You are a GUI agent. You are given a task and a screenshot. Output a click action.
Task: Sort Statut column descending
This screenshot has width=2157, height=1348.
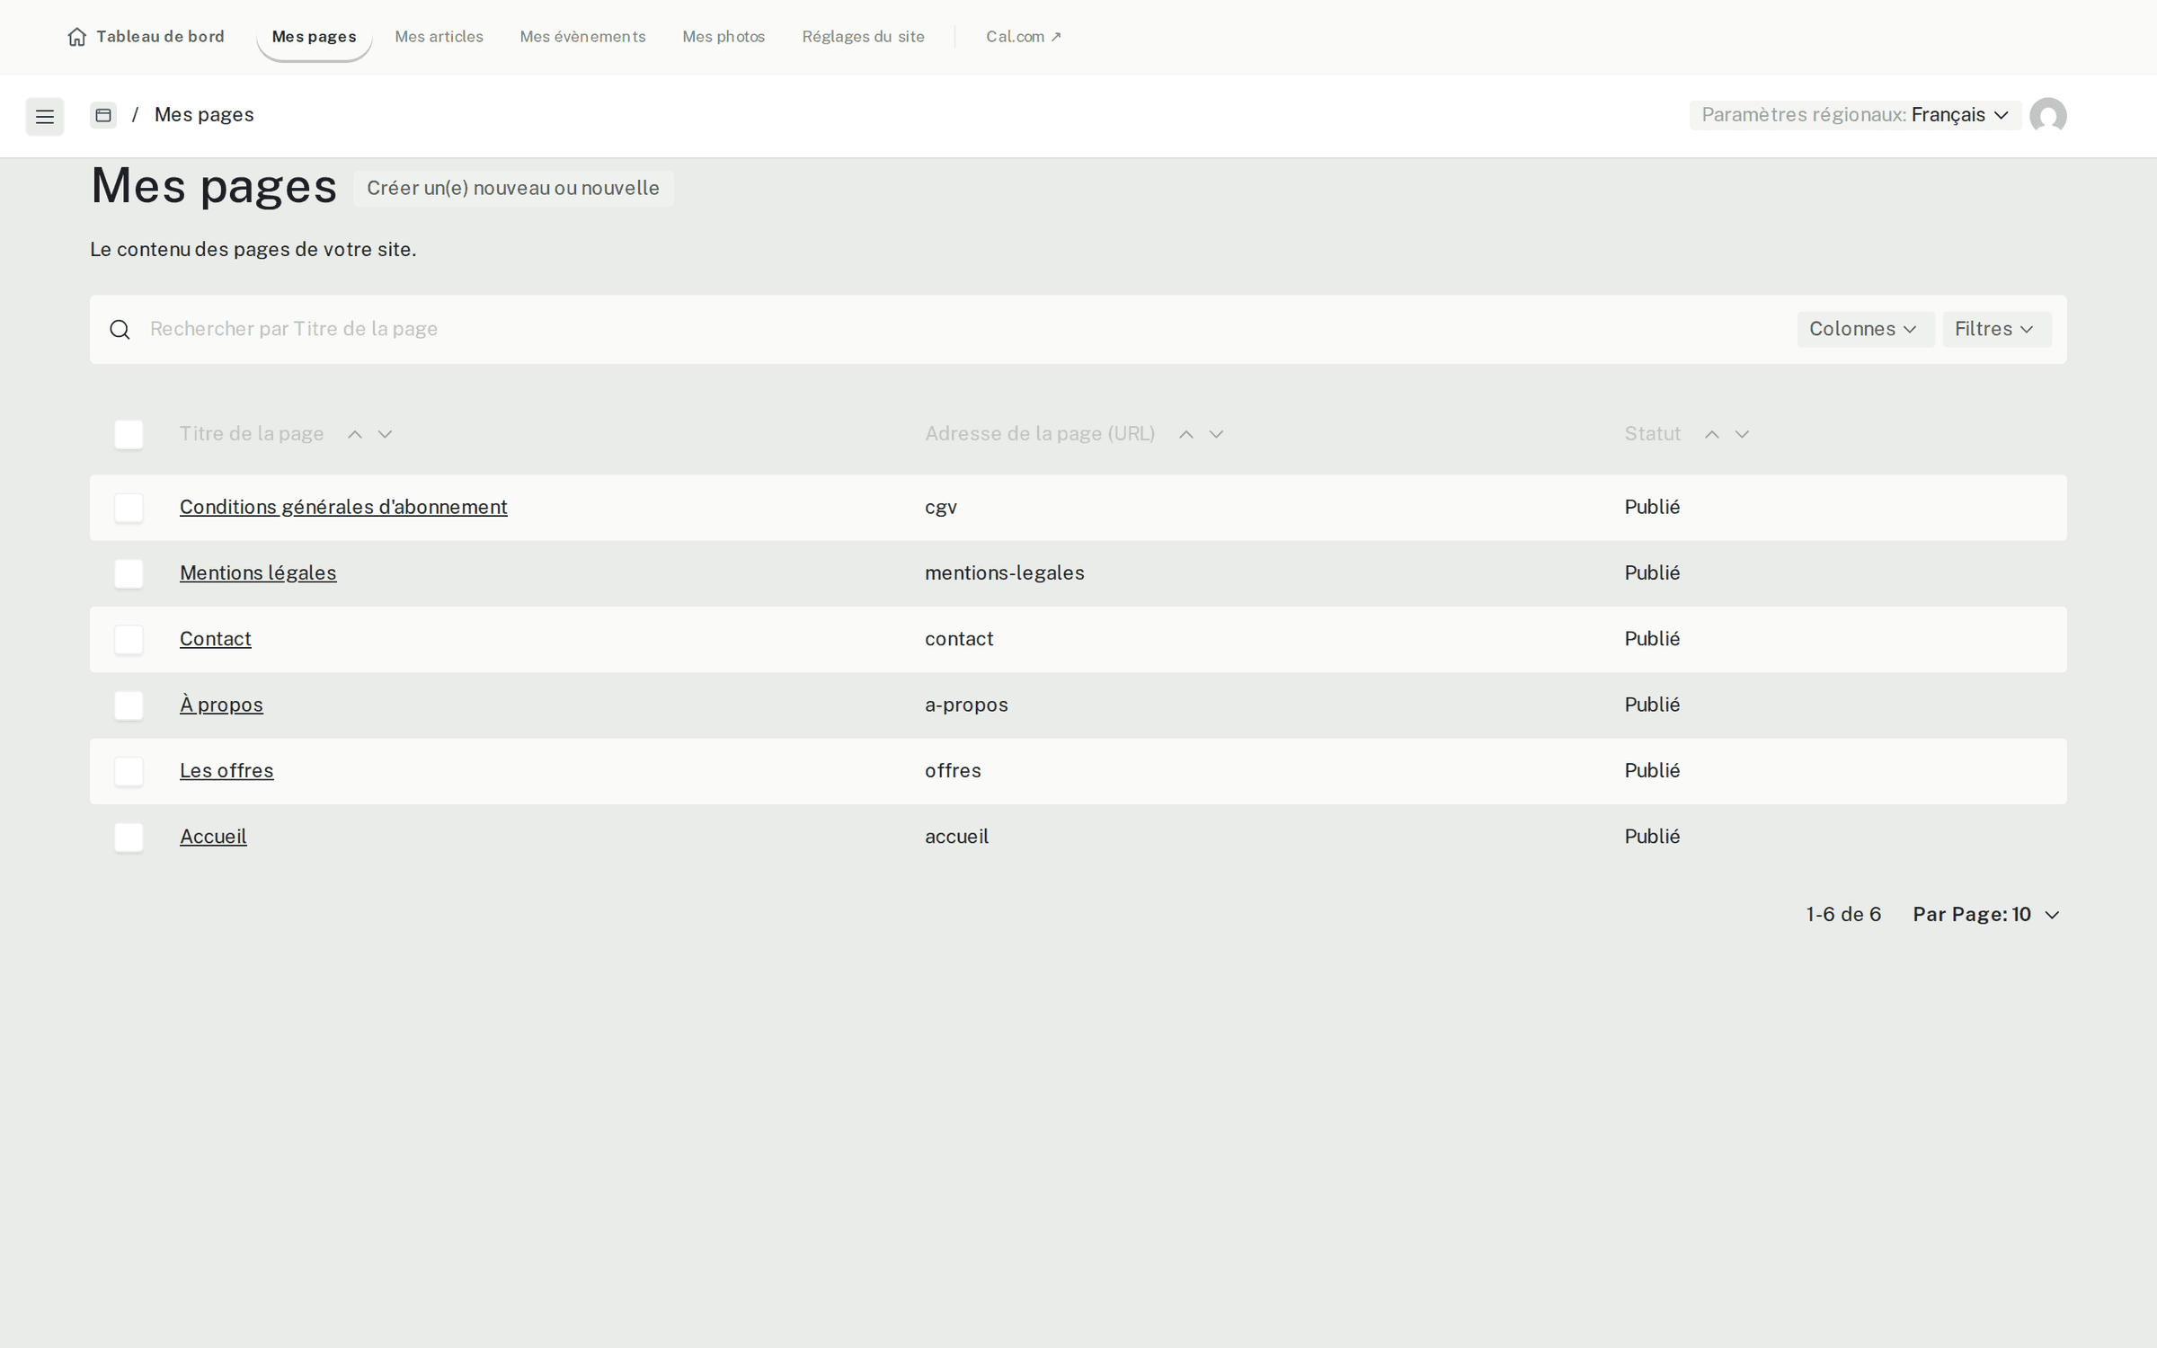pos(1742,434)
